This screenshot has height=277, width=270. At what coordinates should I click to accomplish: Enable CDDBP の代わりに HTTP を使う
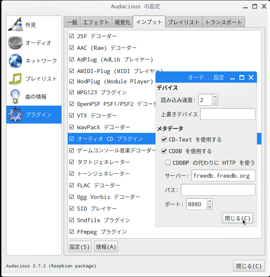point(168,162)
